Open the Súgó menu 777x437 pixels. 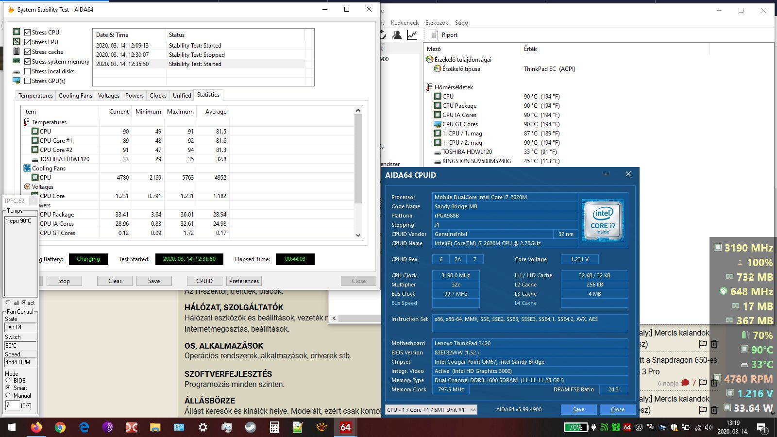(x=461, y=23)
